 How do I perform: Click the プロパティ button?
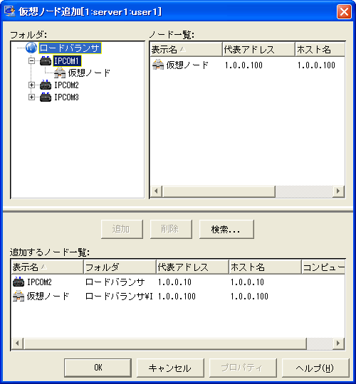click(x=243, y=368)
